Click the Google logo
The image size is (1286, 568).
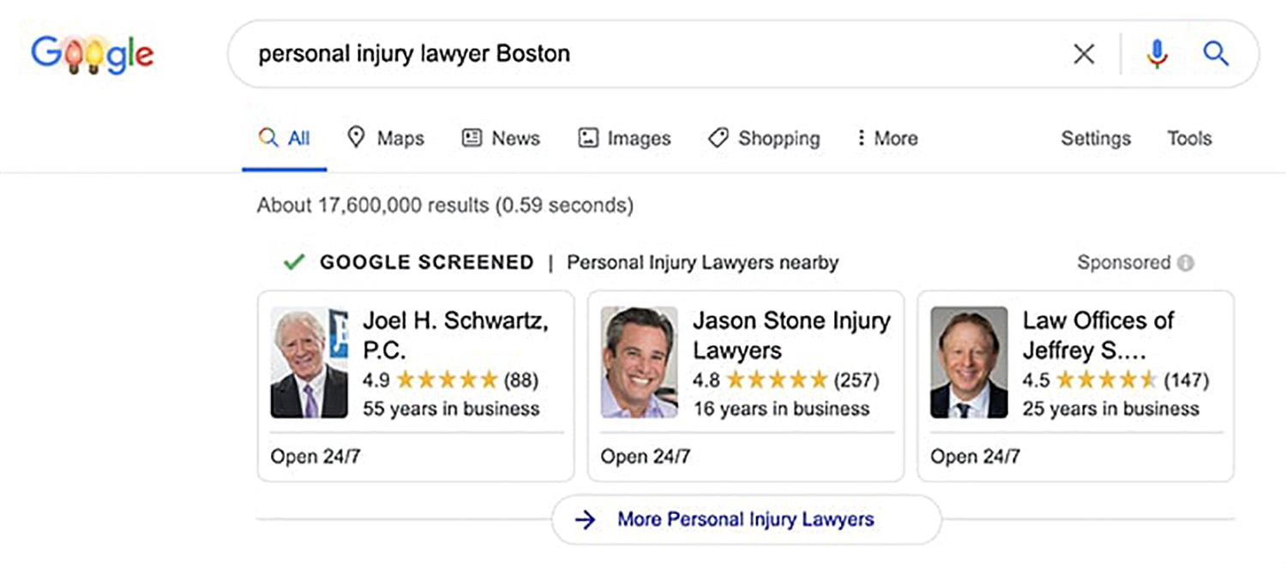pyautogui.click(x=93, y=54)
